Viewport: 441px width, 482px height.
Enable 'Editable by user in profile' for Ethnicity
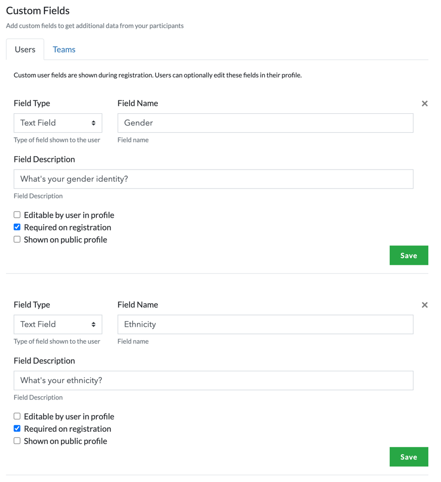pos(17,416)
